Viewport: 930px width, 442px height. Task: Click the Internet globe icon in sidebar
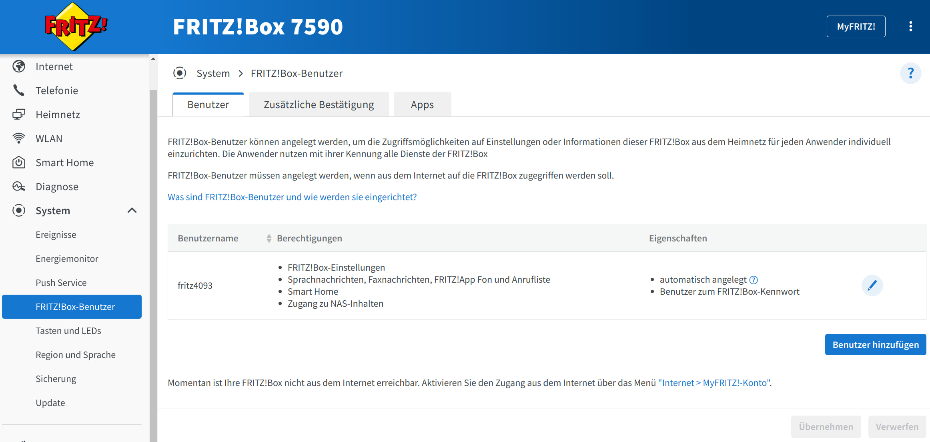click(19, 66)
